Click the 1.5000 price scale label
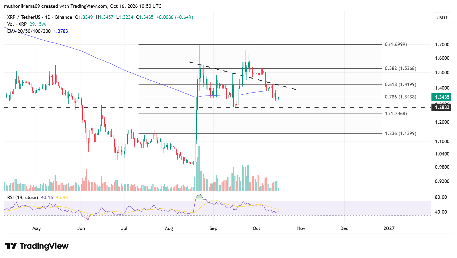The height and width of the screenshot is (258, 457). pos(442,73)
